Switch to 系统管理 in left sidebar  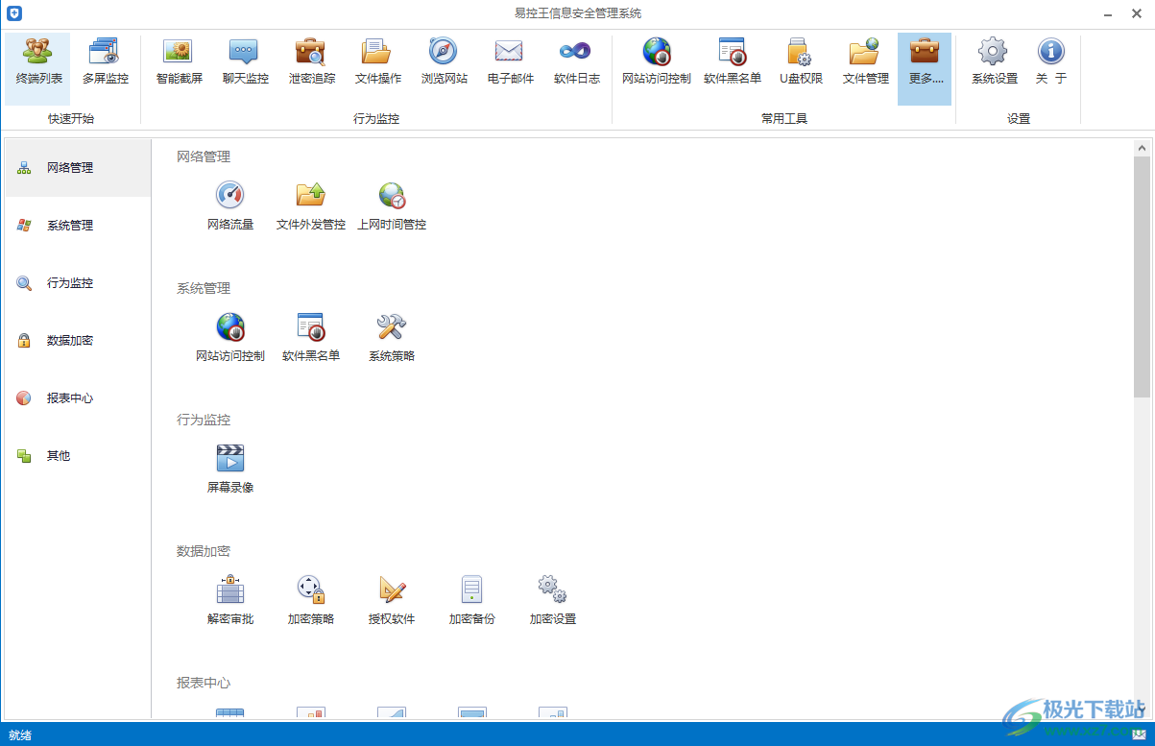[x=70, y=226]
